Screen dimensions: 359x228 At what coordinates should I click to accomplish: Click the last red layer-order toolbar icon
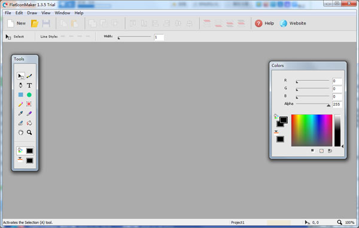point(241,23)
